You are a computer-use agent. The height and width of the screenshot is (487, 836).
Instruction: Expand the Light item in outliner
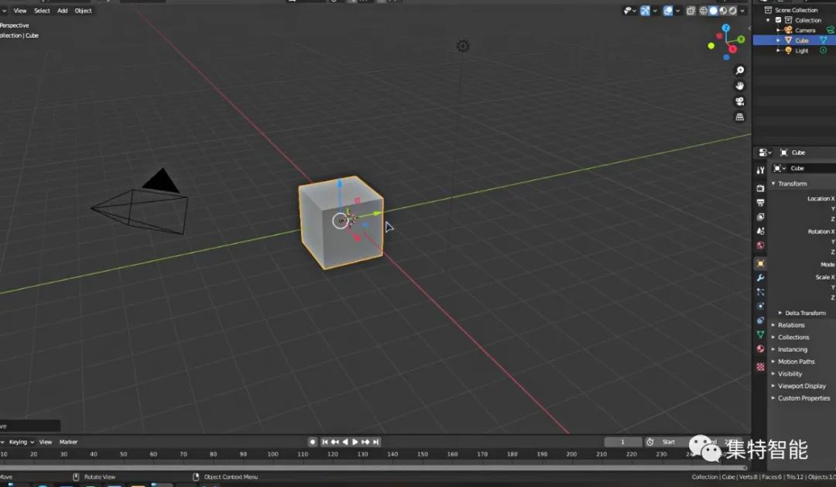click(x=779, y=50)
